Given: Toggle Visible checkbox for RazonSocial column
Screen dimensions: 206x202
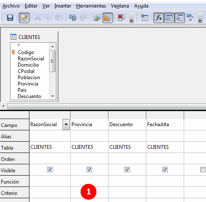Looking at the screenshot, I should click(50, 170).
